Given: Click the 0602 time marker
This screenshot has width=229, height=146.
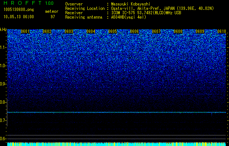Looking at the screenshot, I should tap(47, 31).
